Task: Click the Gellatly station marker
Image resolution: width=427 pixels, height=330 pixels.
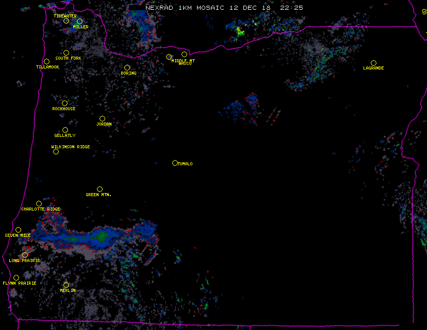Action: (65, 130)
